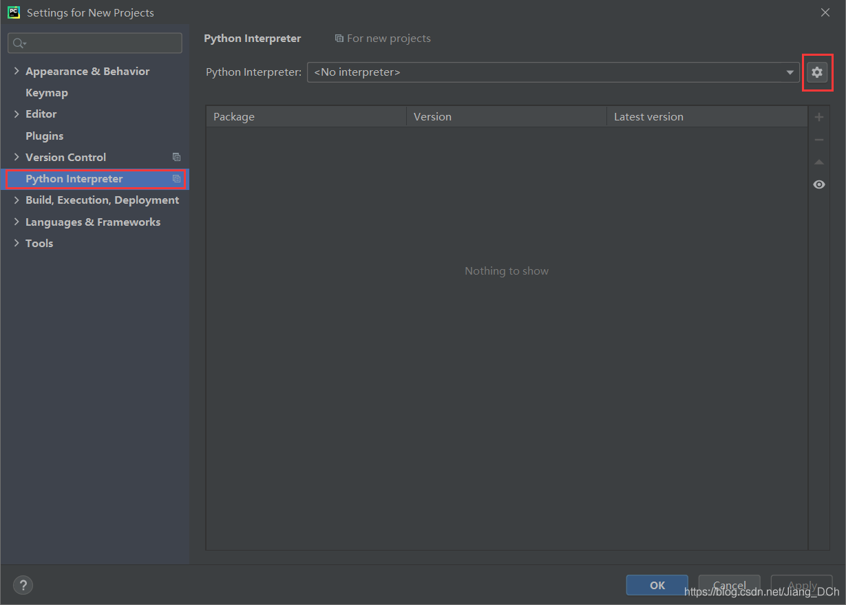Expand the Version Control section
Screen dimensions: 846x605
coord(17,157)
